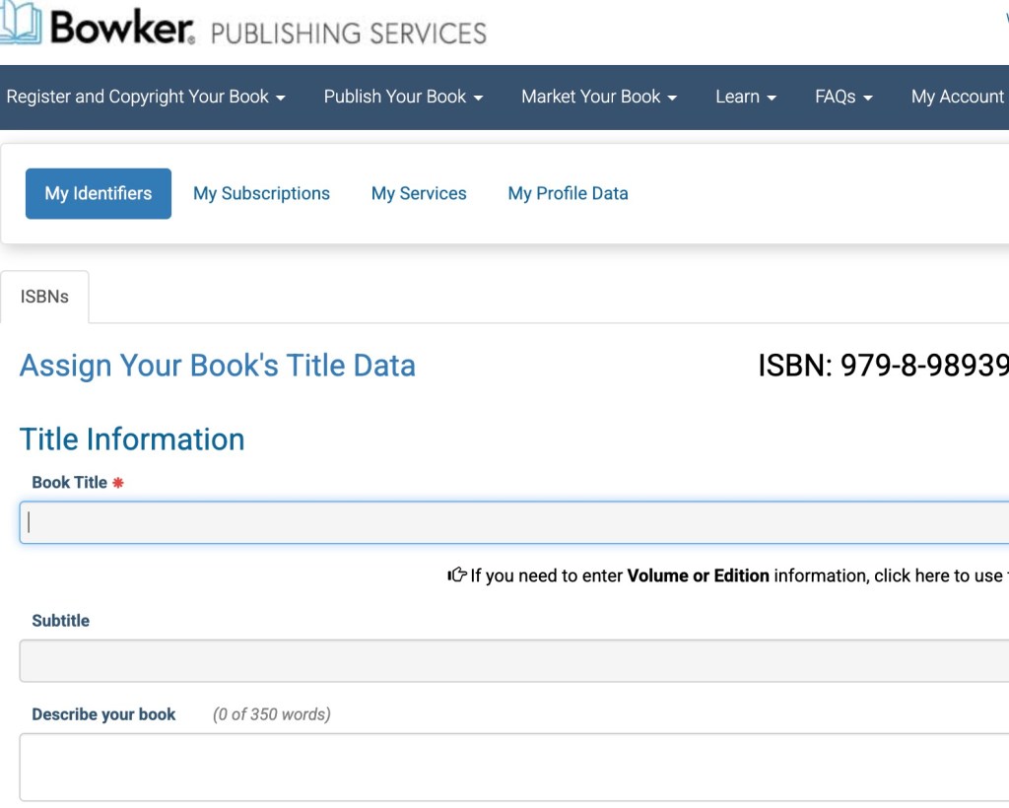Select the My Identifiers button
This screenshot has height=808, width=1009.
pyautogui.click(x=99, y=193)
